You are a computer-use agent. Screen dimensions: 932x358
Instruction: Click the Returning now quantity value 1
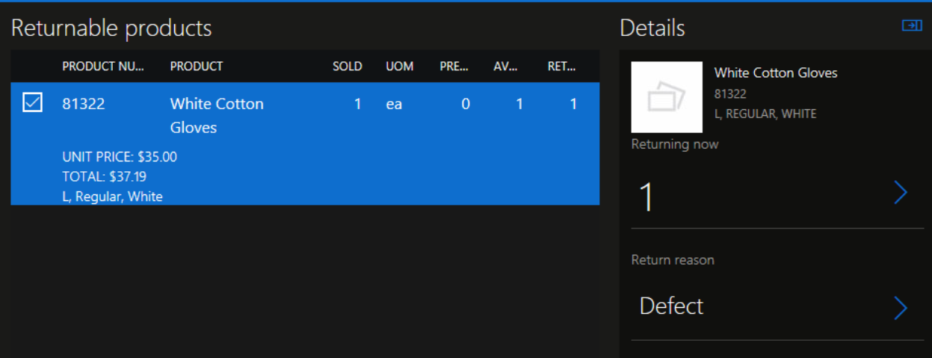(x=646, y=197)
